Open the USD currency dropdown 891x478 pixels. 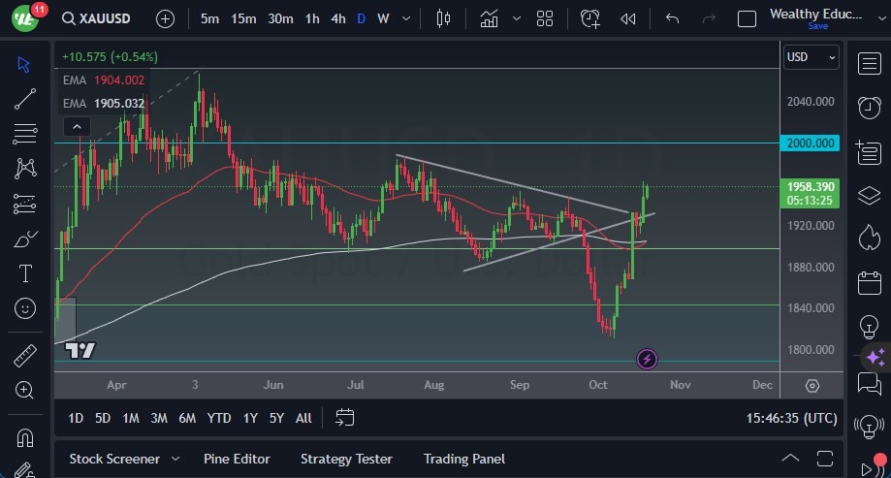point(811,57)
